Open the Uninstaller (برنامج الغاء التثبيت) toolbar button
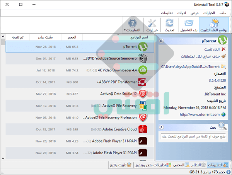 (x=214, y=25)
